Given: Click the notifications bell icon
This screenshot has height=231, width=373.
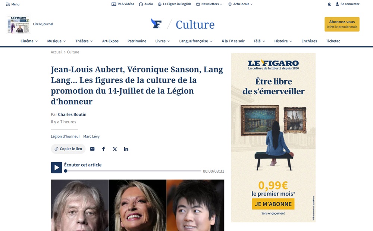Looking at the screenshot, I should coord(329,4).
